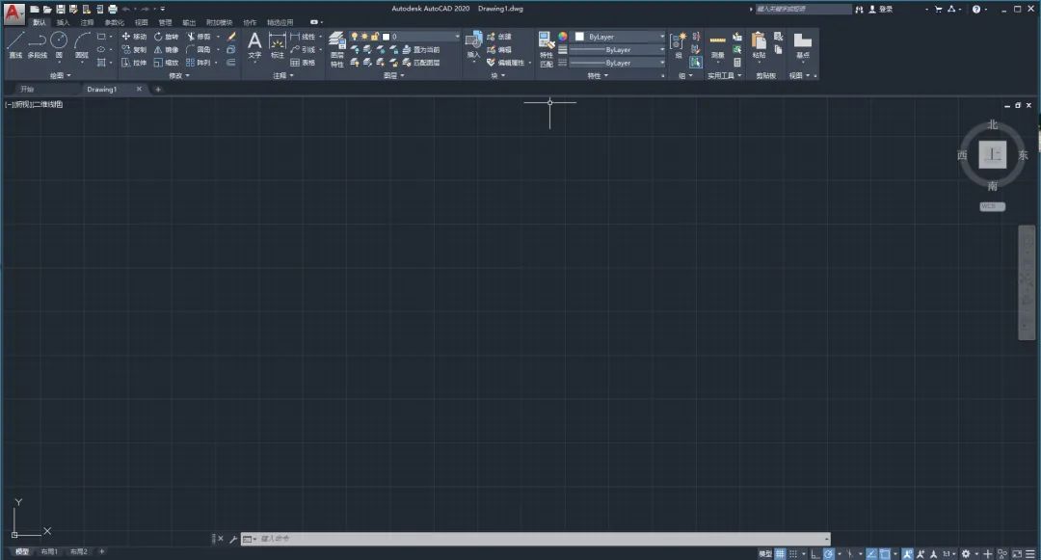Click the Match Layer (匹配图层) button
The image size is (1041, 560).
tap(421, 63)
